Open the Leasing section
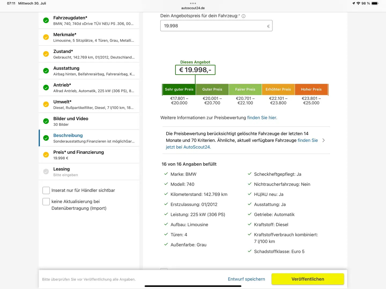This screenshot has width=386, height=289. click(x=89, y=172)
